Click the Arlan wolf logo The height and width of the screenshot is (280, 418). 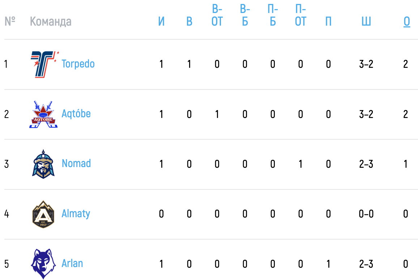click(x=43, y=264)
